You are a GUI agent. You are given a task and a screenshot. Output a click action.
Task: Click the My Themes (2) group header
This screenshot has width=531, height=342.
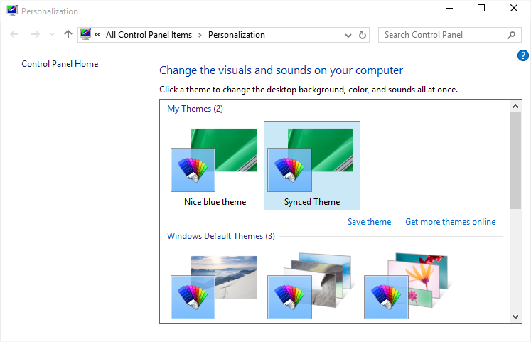pyautogui.click(x=195, y=109)
